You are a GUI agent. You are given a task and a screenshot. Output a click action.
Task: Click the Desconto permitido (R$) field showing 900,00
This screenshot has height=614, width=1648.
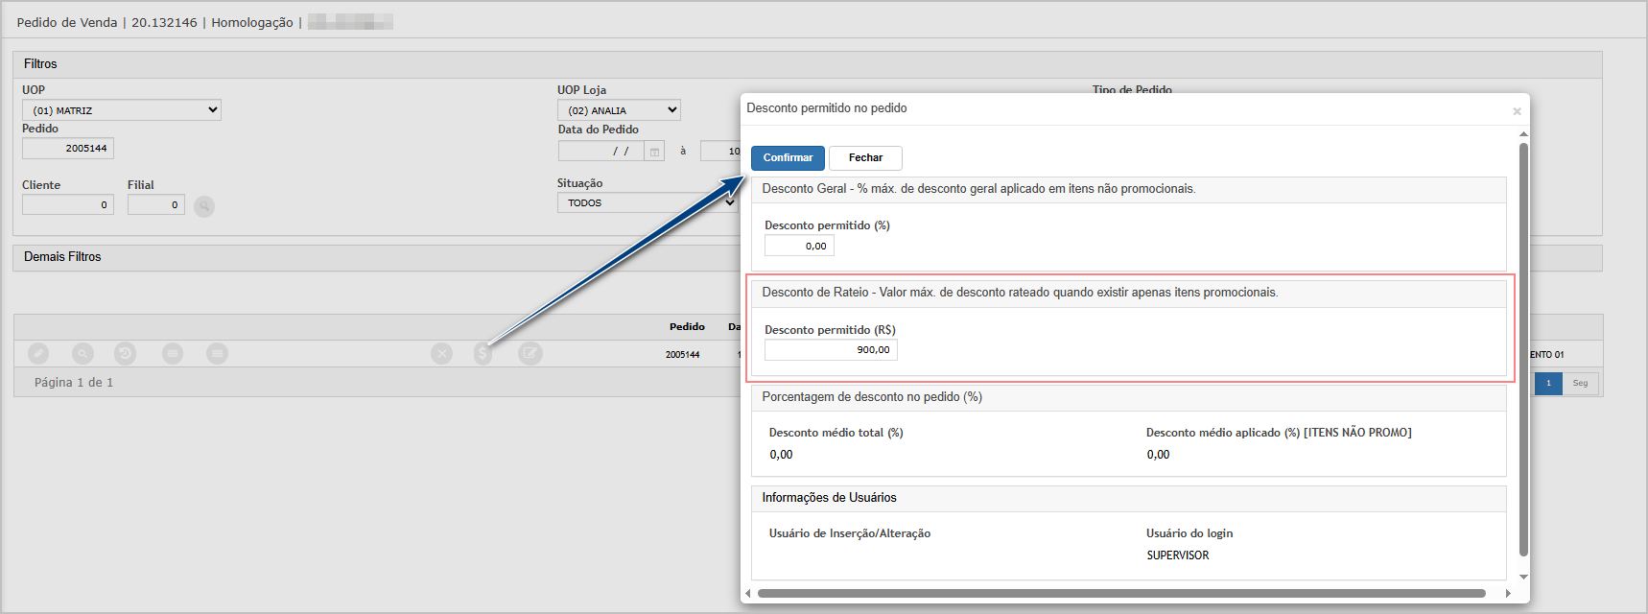tap(831, 350)
